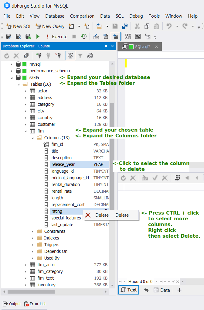Open the Debug menu

(x=136, y=16)
